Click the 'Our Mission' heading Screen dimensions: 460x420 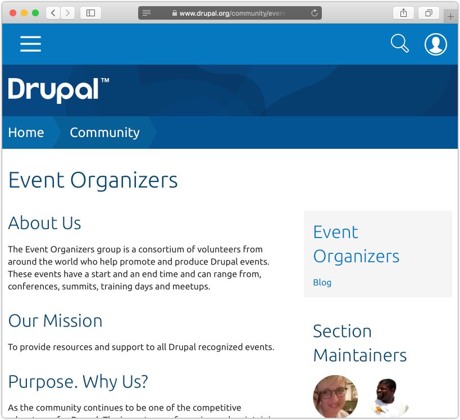pyautogui.click(x=55, y=321)
